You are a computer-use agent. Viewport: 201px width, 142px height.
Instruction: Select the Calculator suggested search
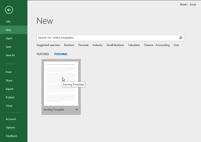tap(134, 45)
